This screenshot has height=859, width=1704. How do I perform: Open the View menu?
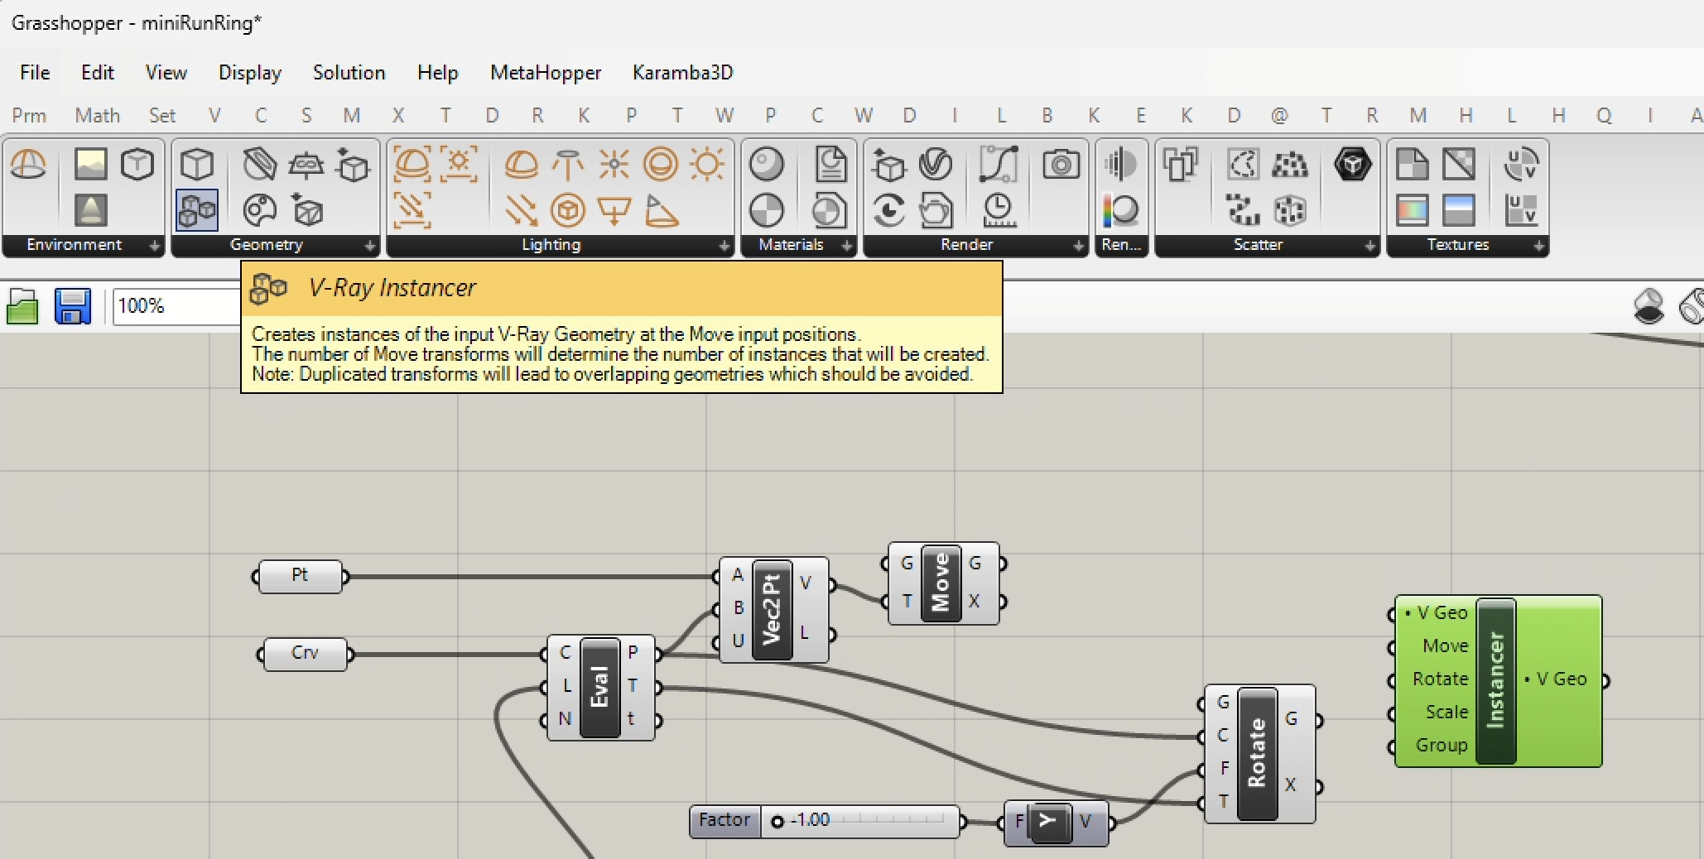[166, 73]
